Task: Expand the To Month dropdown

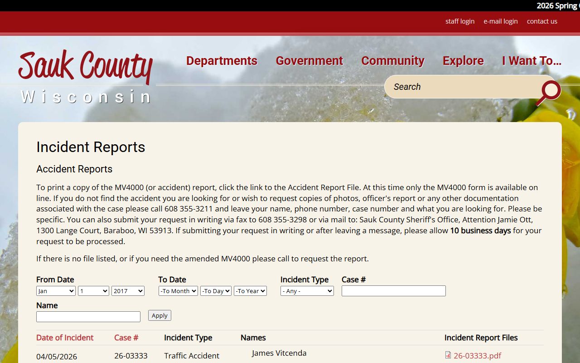Action: 178,291
